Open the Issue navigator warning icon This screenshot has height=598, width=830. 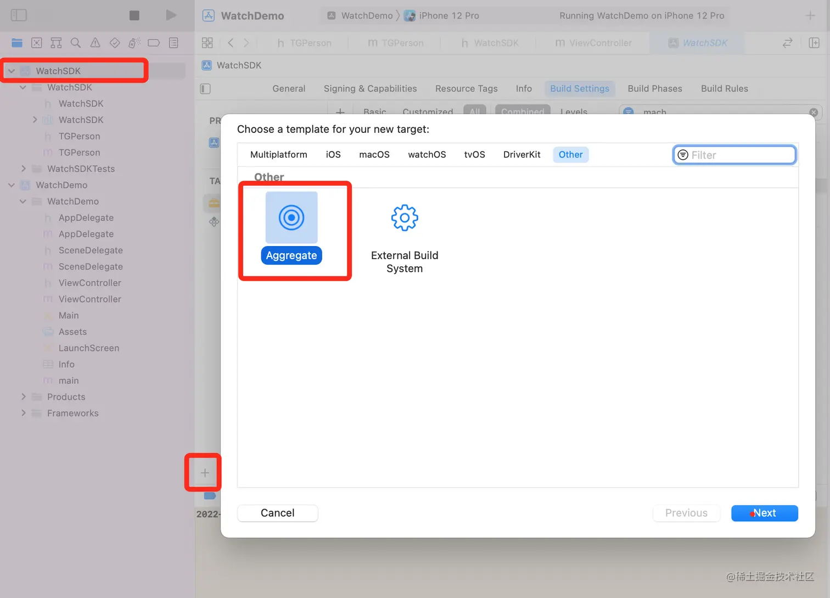(95, 43)
